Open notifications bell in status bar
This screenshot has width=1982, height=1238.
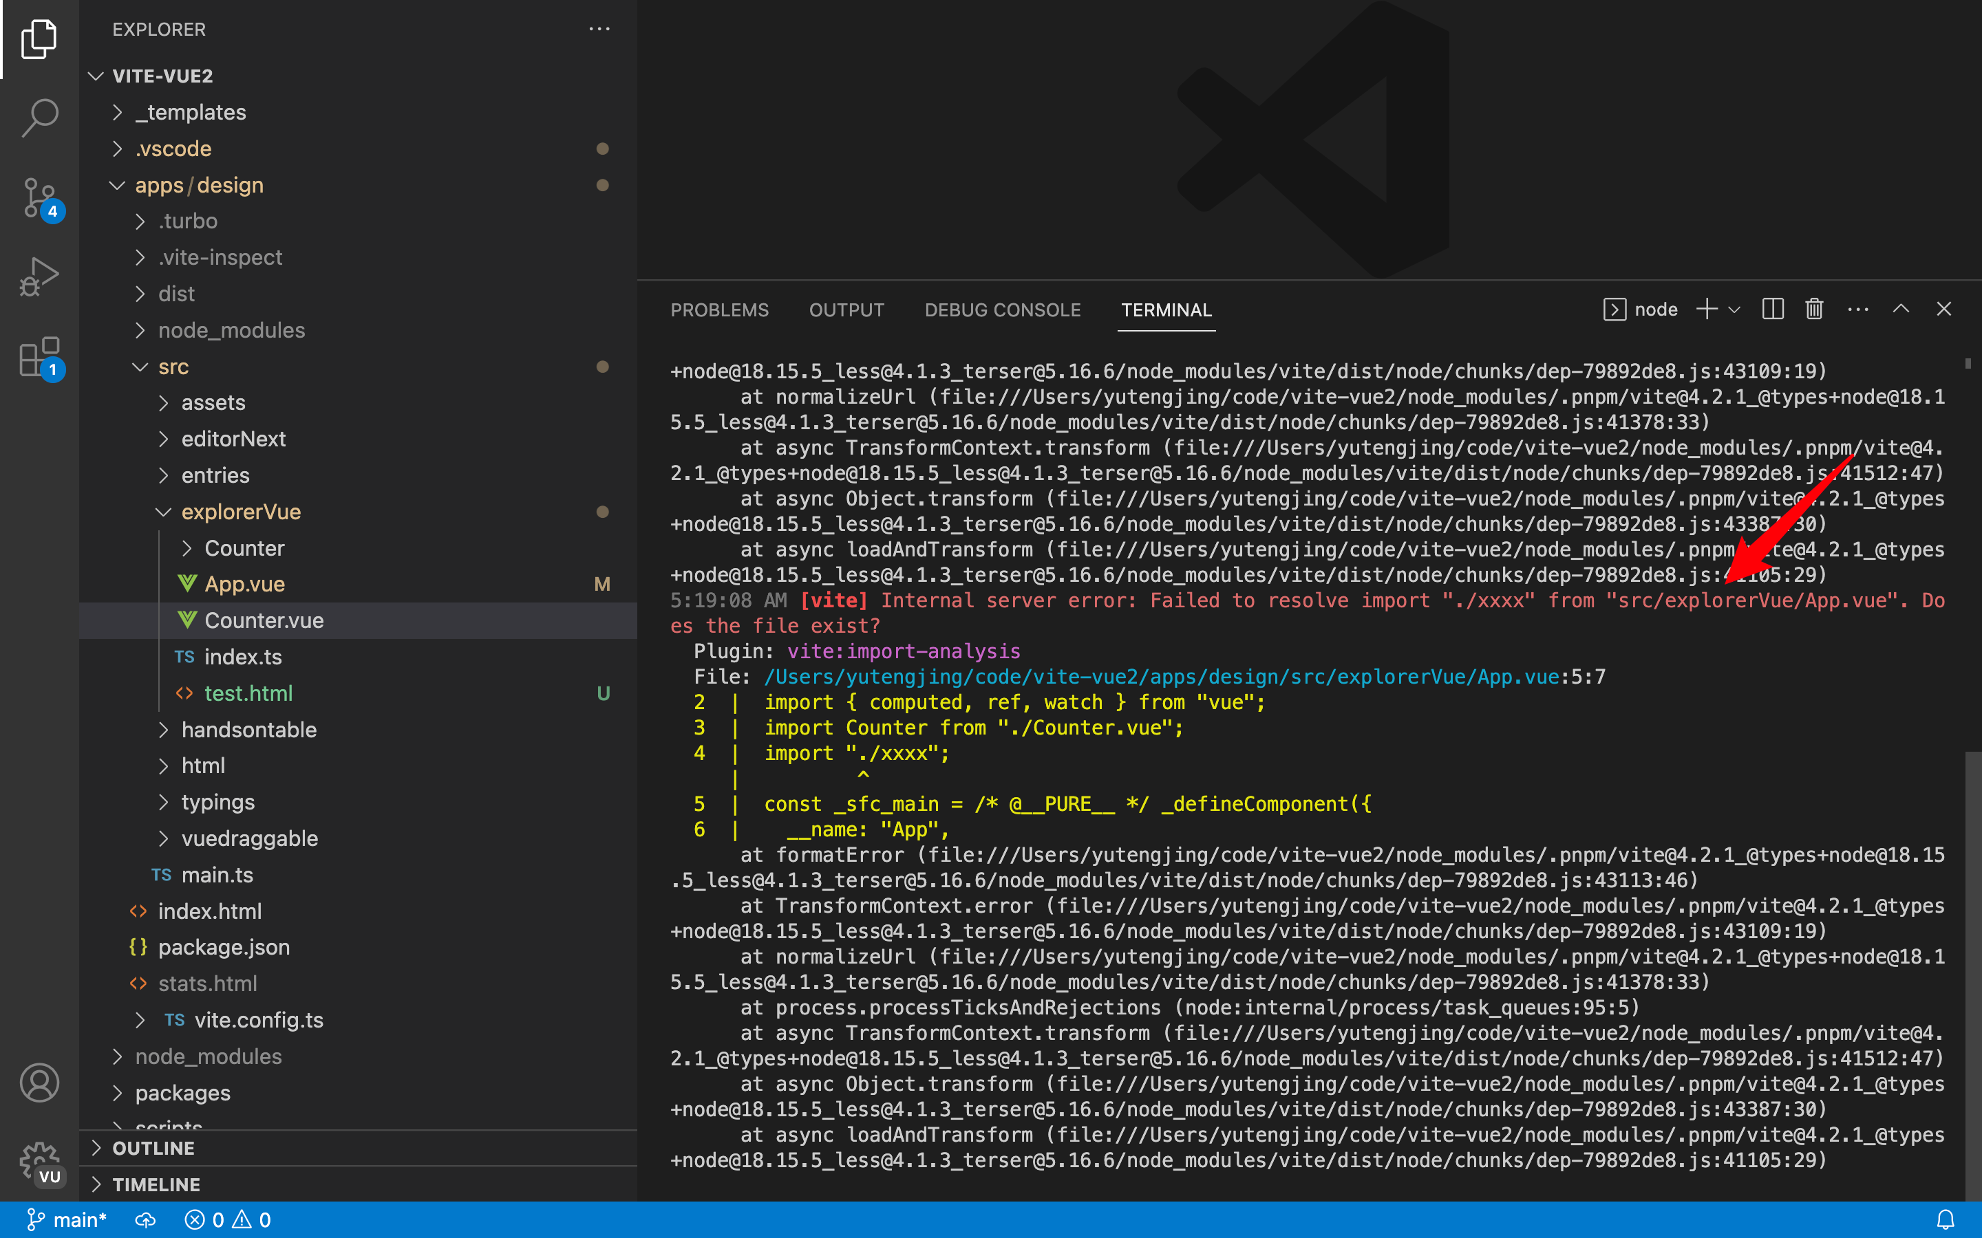click(x=1945, y=1220)
